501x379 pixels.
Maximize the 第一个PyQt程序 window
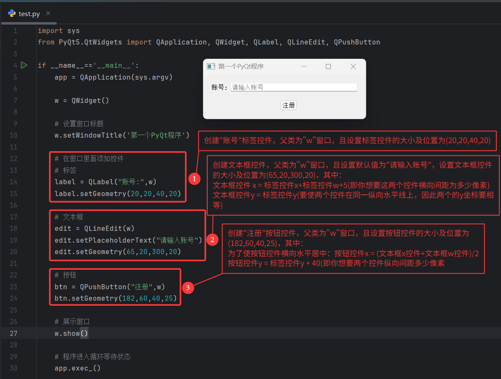point(328,66)
